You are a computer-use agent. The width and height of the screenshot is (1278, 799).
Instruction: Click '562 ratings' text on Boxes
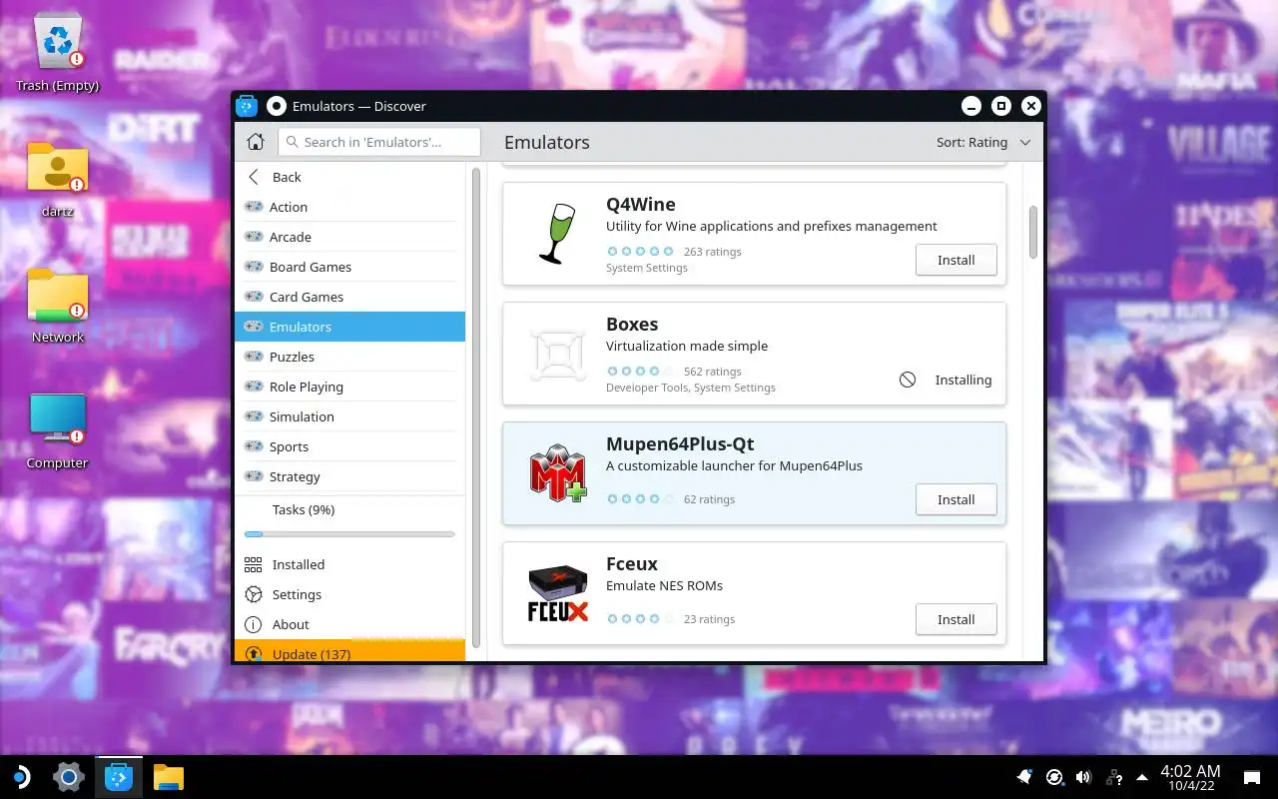[x=712, y=372]
